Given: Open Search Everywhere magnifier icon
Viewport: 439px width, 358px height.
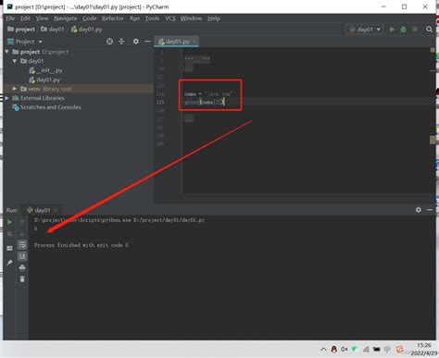Looking at the screenshot, I should 429,30.
